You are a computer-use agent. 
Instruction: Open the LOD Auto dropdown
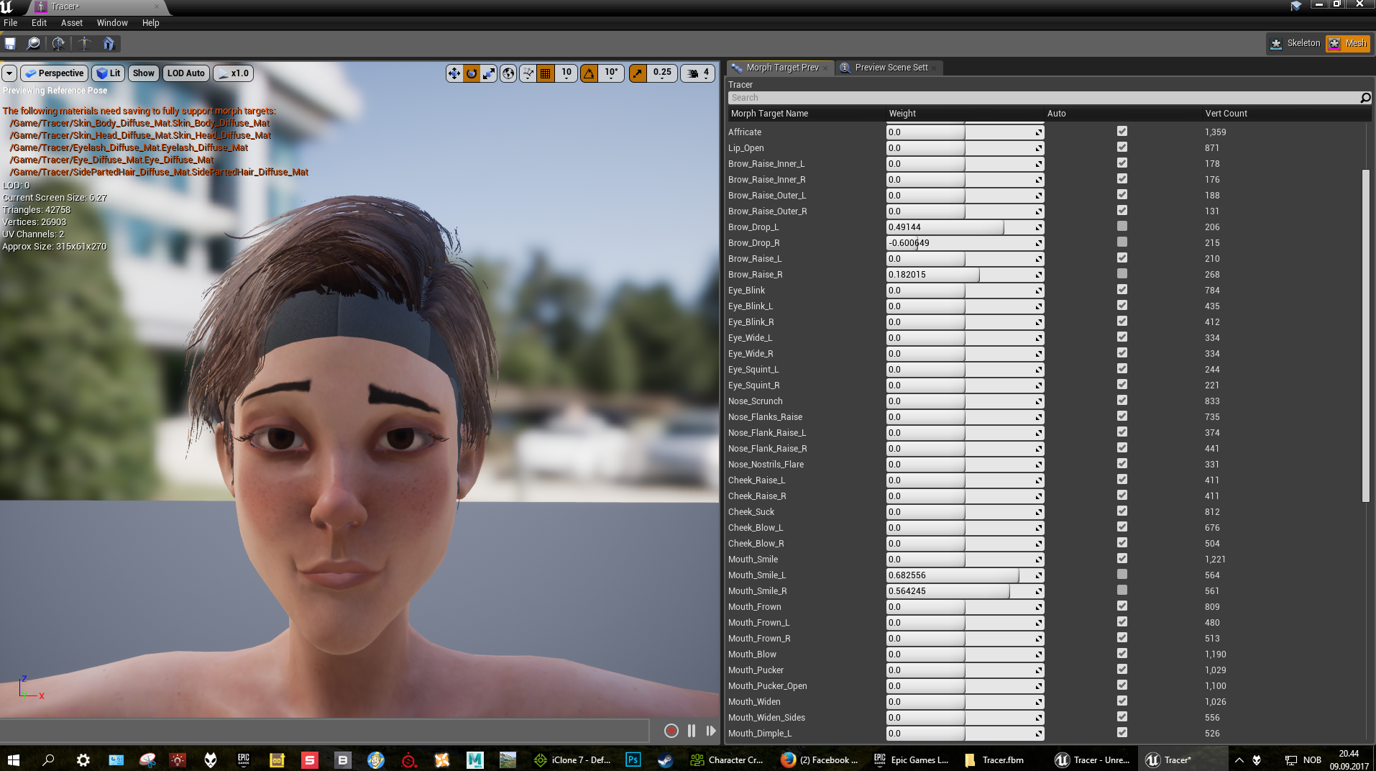pyautogui.click(x=186, y=73)
